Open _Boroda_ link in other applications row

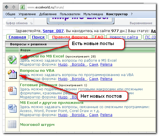pos(78,115)
